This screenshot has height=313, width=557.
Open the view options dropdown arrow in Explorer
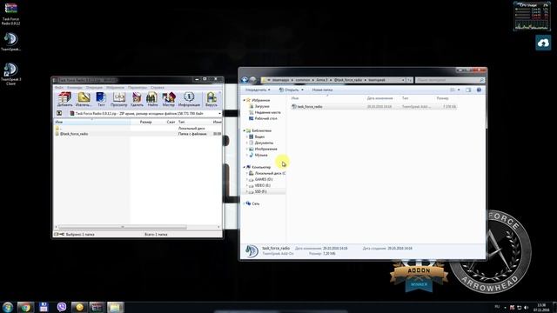(459, 90)
